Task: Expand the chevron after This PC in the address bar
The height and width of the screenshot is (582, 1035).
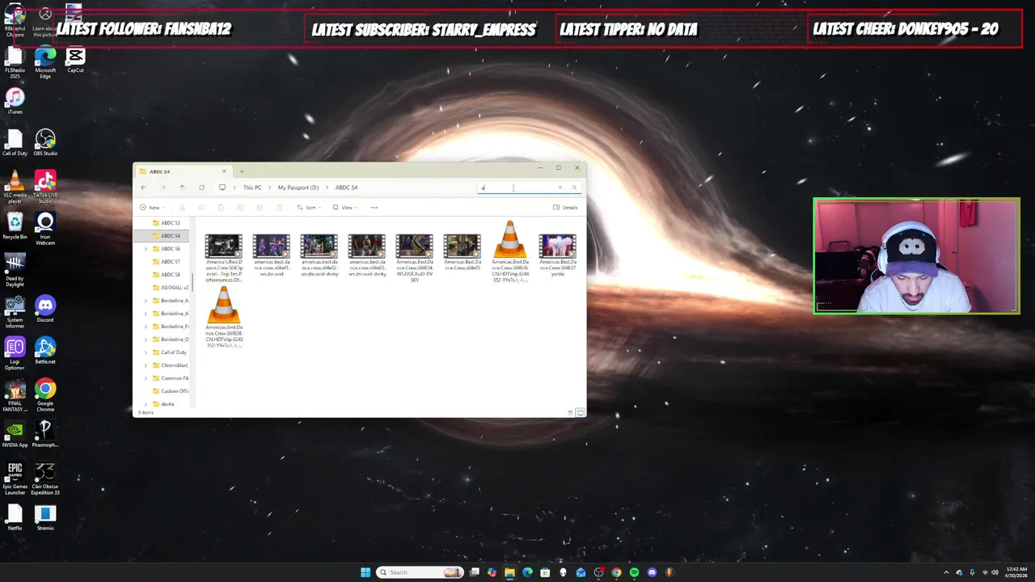Action: (x=270, y=188)
